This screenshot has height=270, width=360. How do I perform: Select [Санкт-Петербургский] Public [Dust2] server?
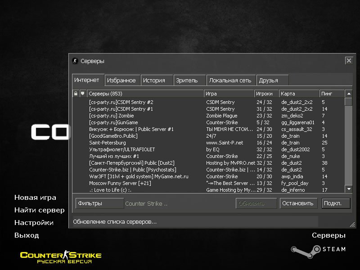click(208, 163)
